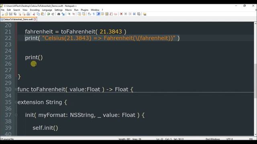The height and width of the screenshot is (144, 257).
Task: Run macro multiple times icon
Action: tap(134, 14)
